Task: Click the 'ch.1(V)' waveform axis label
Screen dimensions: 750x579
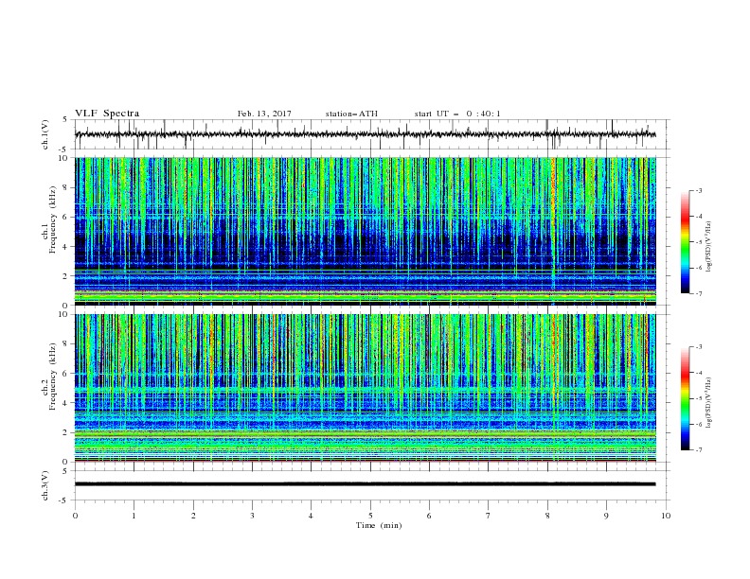Action: (x=45, y=134)
